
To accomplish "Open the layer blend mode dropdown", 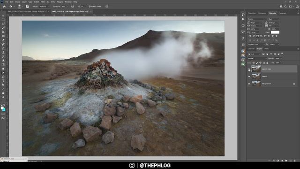I will click(257, 58).
